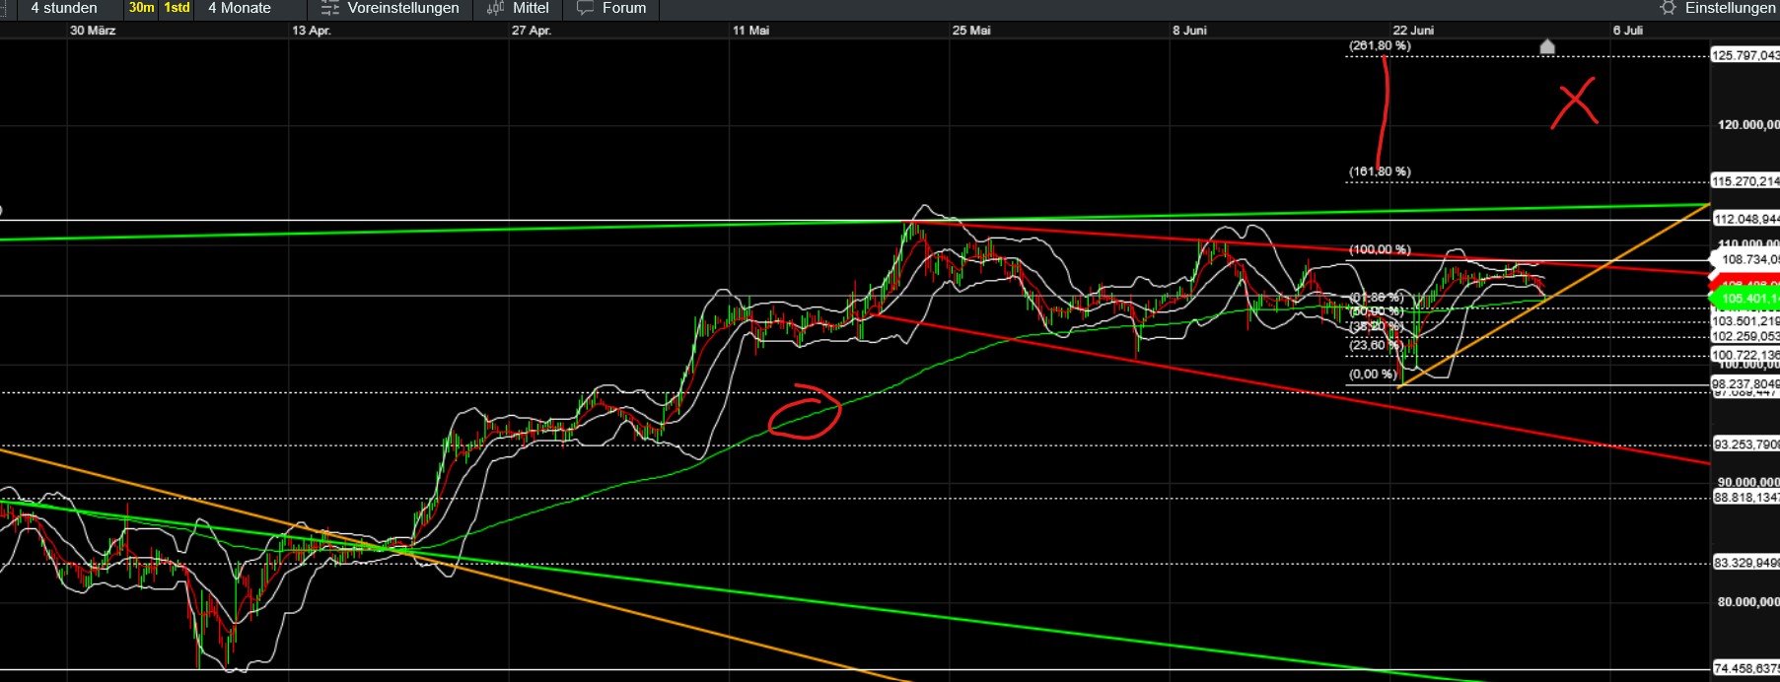
Task: Click the Einstellungen gear icon
Action: pos(1668,8)
